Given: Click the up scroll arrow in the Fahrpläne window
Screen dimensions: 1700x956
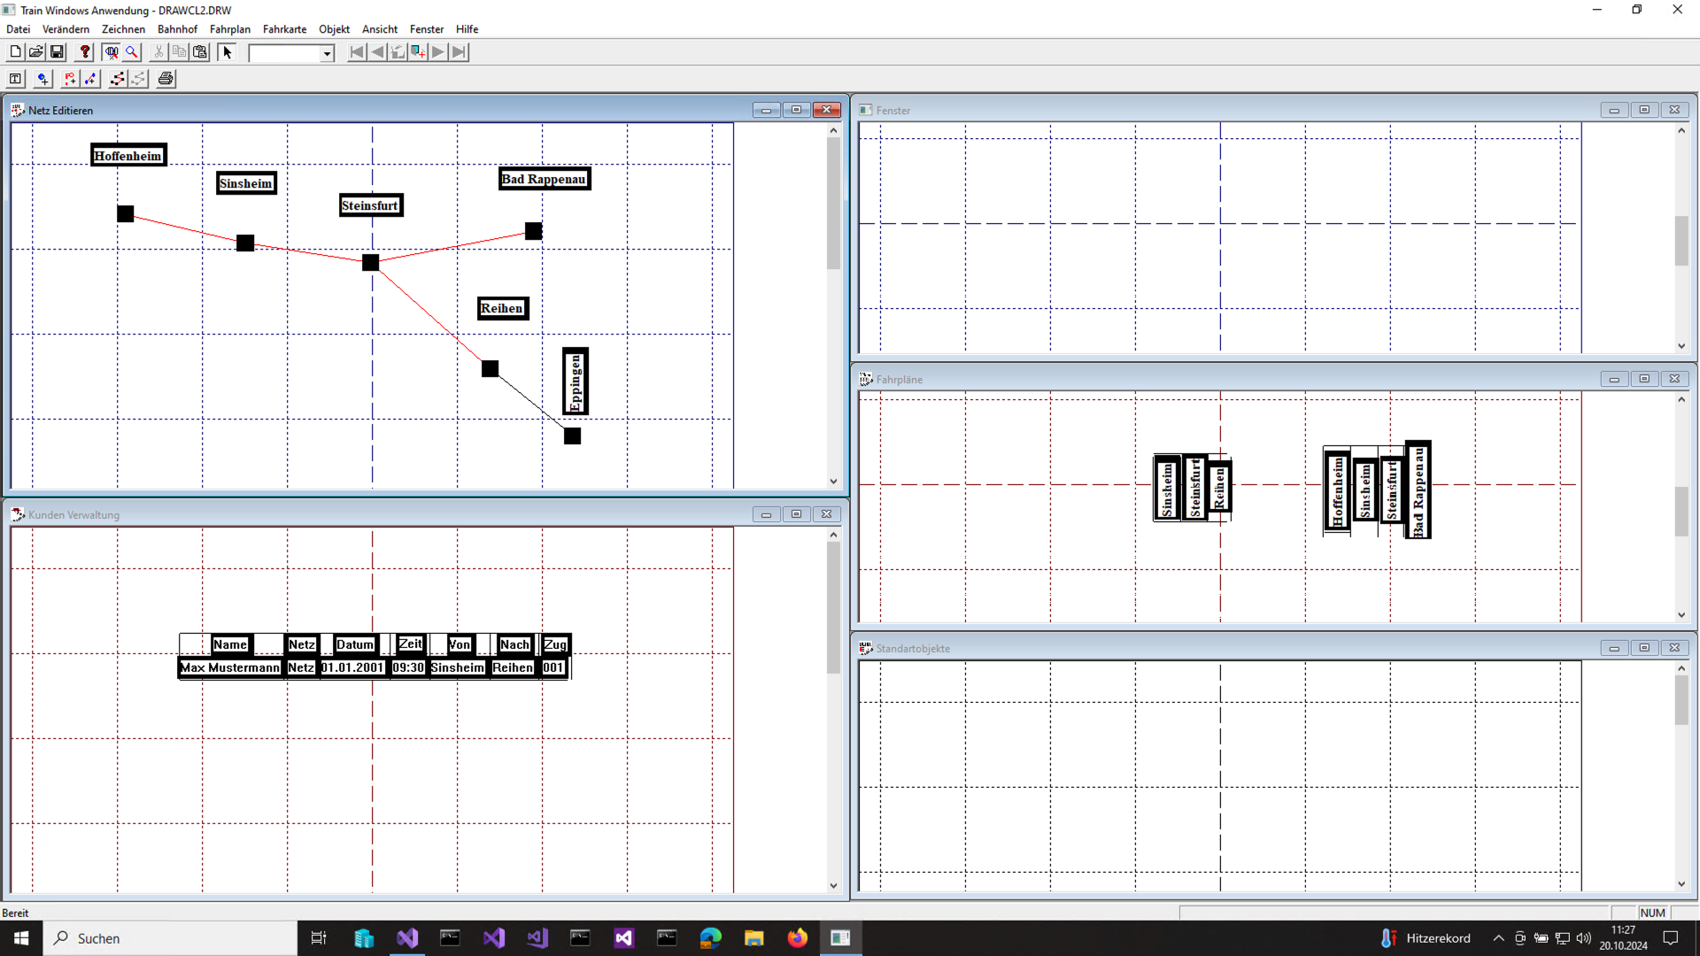Looking at the screenshot, I should pyautogui.click(x=1681, y=400).
